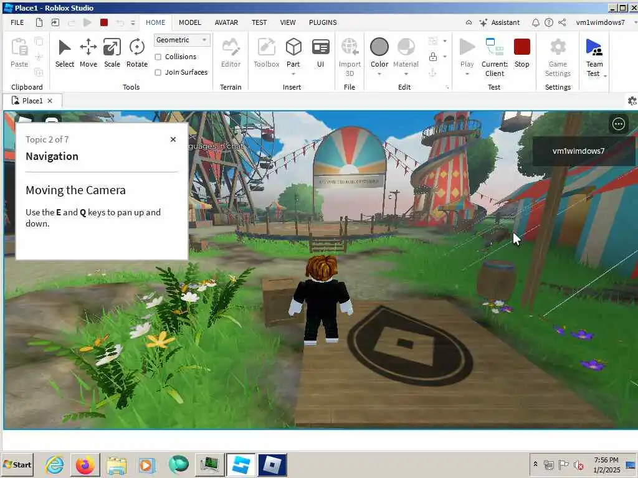Click the taskbar clock 7:56 PM
Screen dimensions: 638x478
tap(606, 460)
